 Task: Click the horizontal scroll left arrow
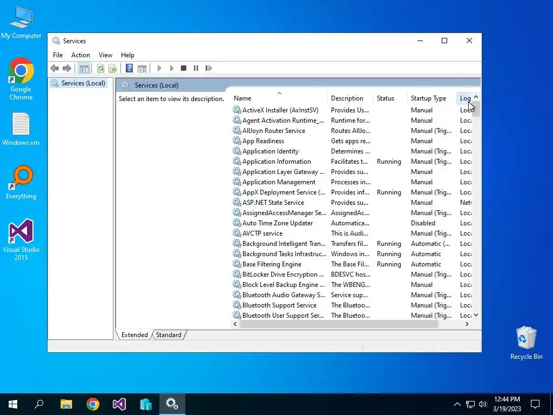235,324
